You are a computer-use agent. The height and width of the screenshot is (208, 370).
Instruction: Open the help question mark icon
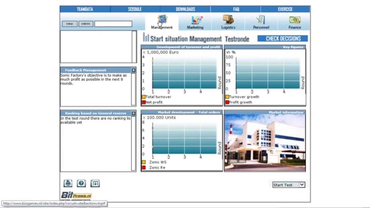point(82,183)
